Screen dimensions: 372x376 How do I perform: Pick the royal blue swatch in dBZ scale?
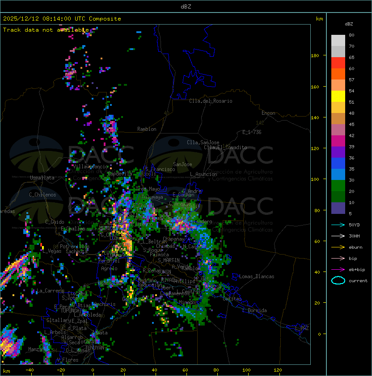pyautogui.click(x=338, y=163)
